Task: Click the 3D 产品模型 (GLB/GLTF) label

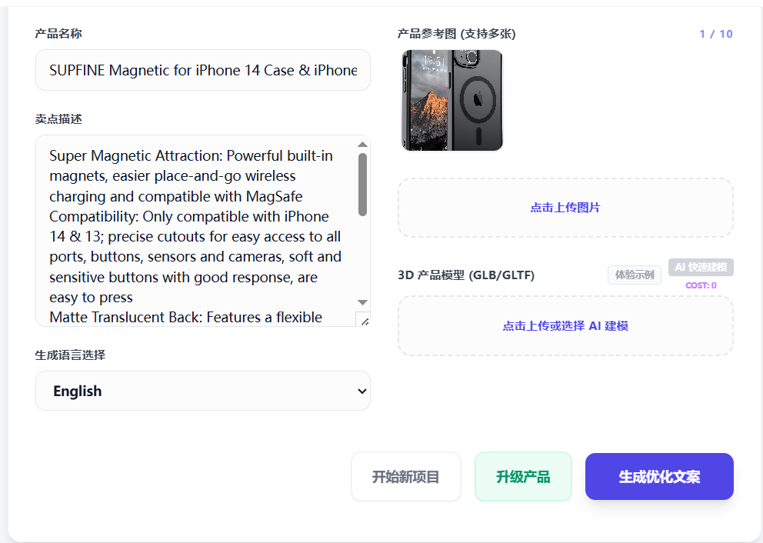Action: [466, 275]
